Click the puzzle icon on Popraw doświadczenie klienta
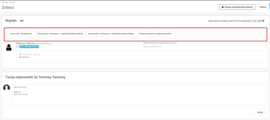Screen dimensions: 270x120 [x=223, y=7]
